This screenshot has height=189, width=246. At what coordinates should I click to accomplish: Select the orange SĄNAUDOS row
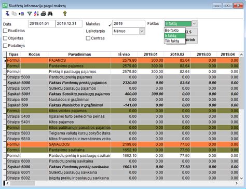click(122, 144)
